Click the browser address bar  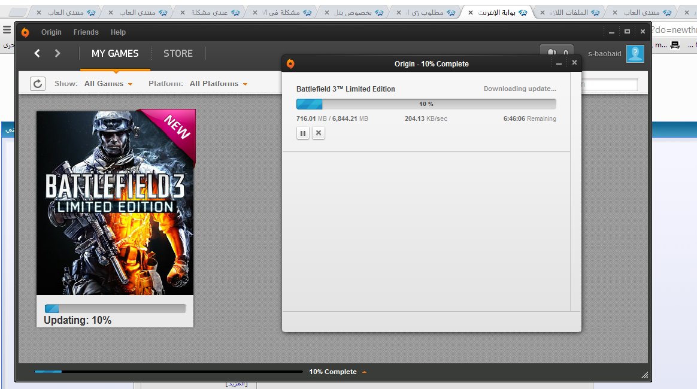pos(674,30)
